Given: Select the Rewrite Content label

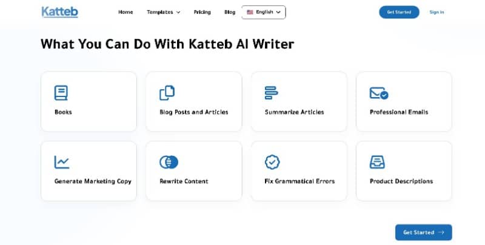Looking at the screenshot, I should 184,181.
